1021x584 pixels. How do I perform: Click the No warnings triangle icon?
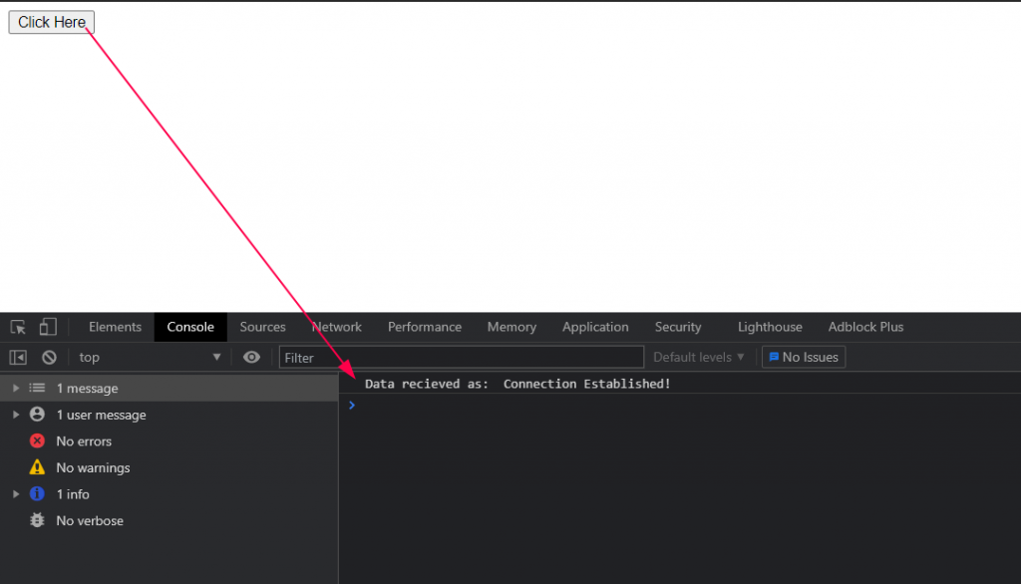point(37,467)
